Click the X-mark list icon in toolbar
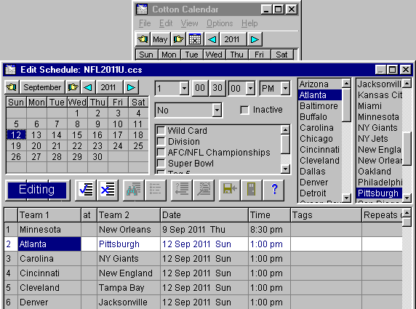Screen dimensions: 416x309 tap(108, 190)
